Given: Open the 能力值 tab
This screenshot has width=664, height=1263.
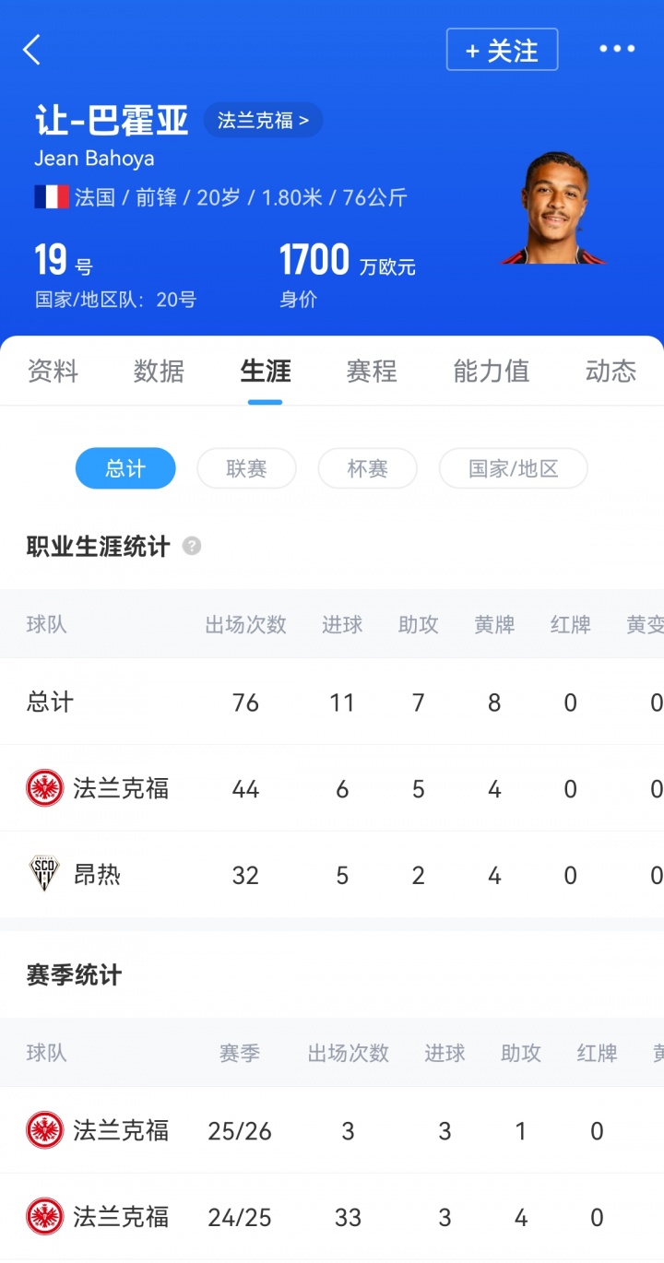Looking at the screenshot, I should pos(492,371).
